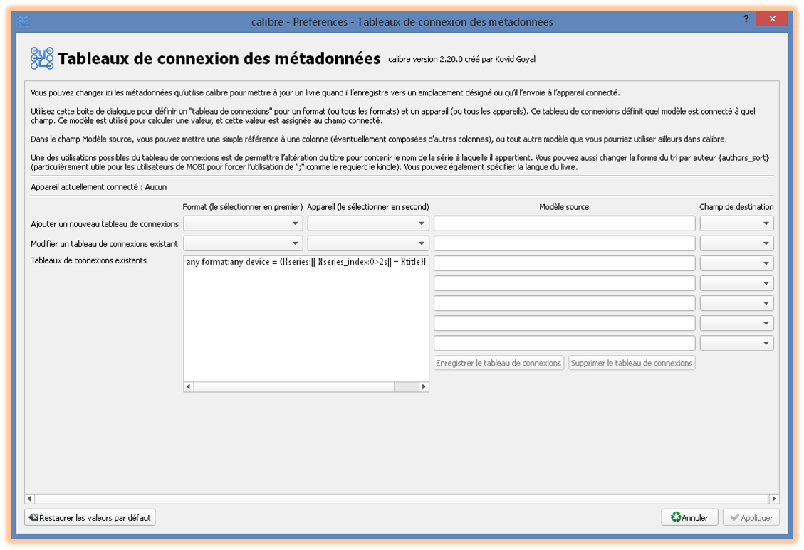Screen dimensions: 804x550
Task: Focus the sixth Modèle source input field
Action: (x=565, y=323)
